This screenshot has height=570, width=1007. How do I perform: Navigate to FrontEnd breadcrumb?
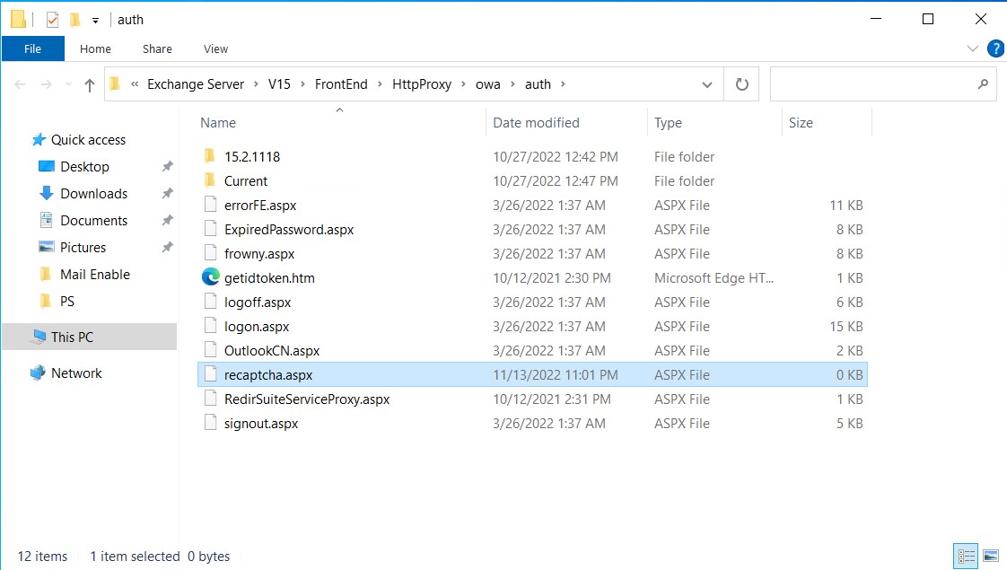341,84
